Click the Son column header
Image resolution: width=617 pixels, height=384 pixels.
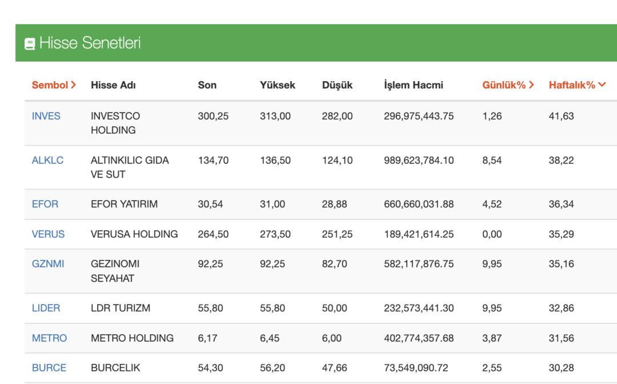[x=207, y=85]
